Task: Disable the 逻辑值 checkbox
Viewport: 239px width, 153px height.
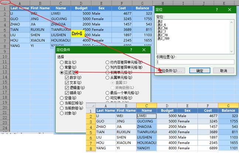Action: tap(67, 88)
